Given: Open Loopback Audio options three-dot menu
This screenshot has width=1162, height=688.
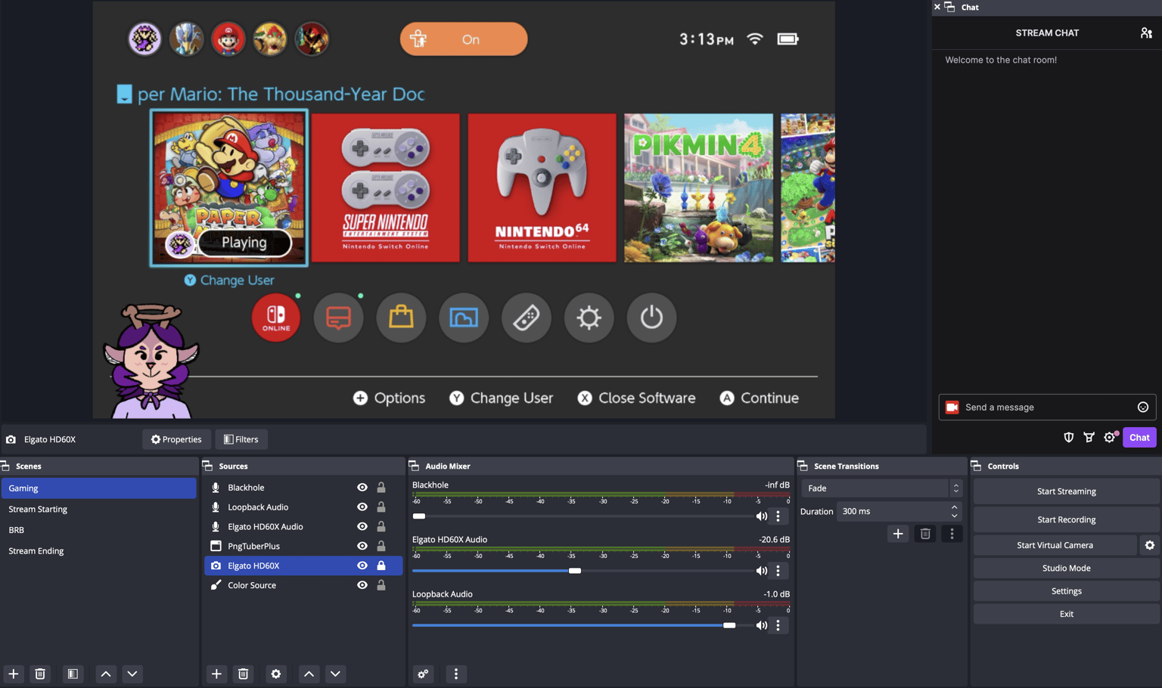Looking at the screenshot, I should [x=778, y=625].
